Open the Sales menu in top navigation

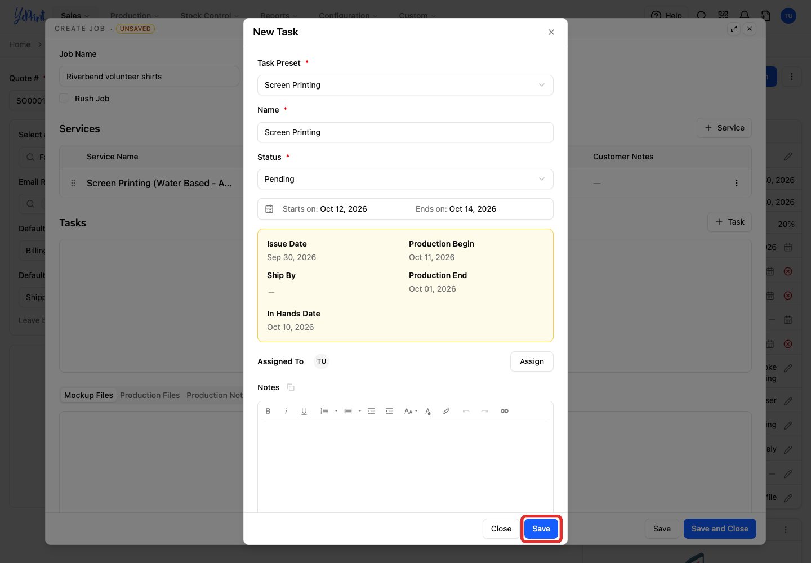(75, 16)
